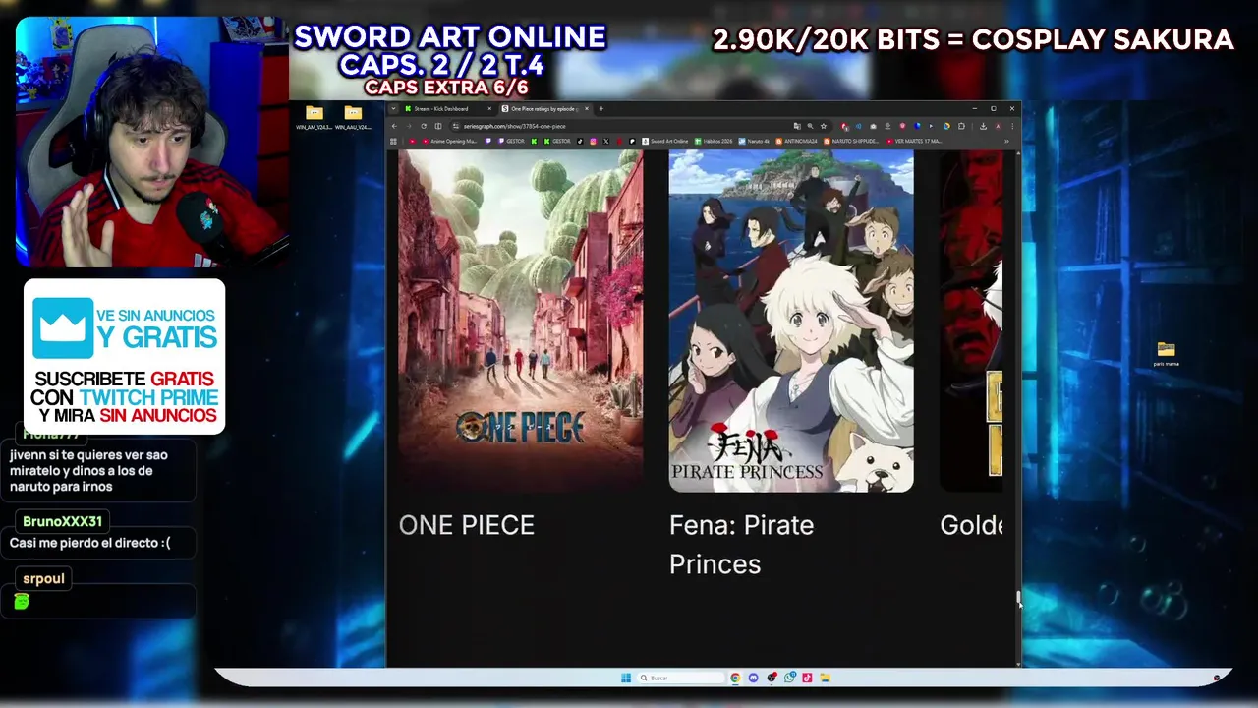The width and height of the screenshot is (1258, 708).
Task: Open the Sword Art Online bookmark
Action: 665,141
